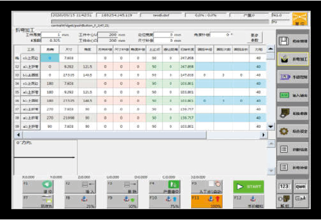Screen dimensions: 321x220
Task: Select the F10 75% speed button
Action: click(164, 201)
